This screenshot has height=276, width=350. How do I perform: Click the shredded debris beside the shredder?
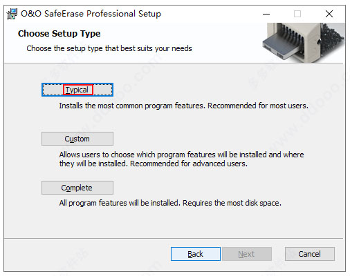pyautogui.click(x=332, y=38)
